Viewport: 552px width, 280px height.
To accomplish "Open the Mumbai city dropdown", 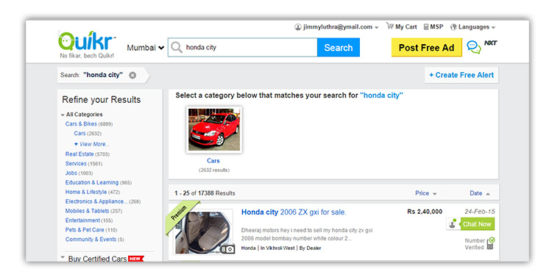I will point(146,48).
